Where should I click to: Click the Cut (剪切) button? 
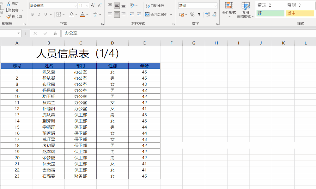pyautogui.click(x=13, y=3)
